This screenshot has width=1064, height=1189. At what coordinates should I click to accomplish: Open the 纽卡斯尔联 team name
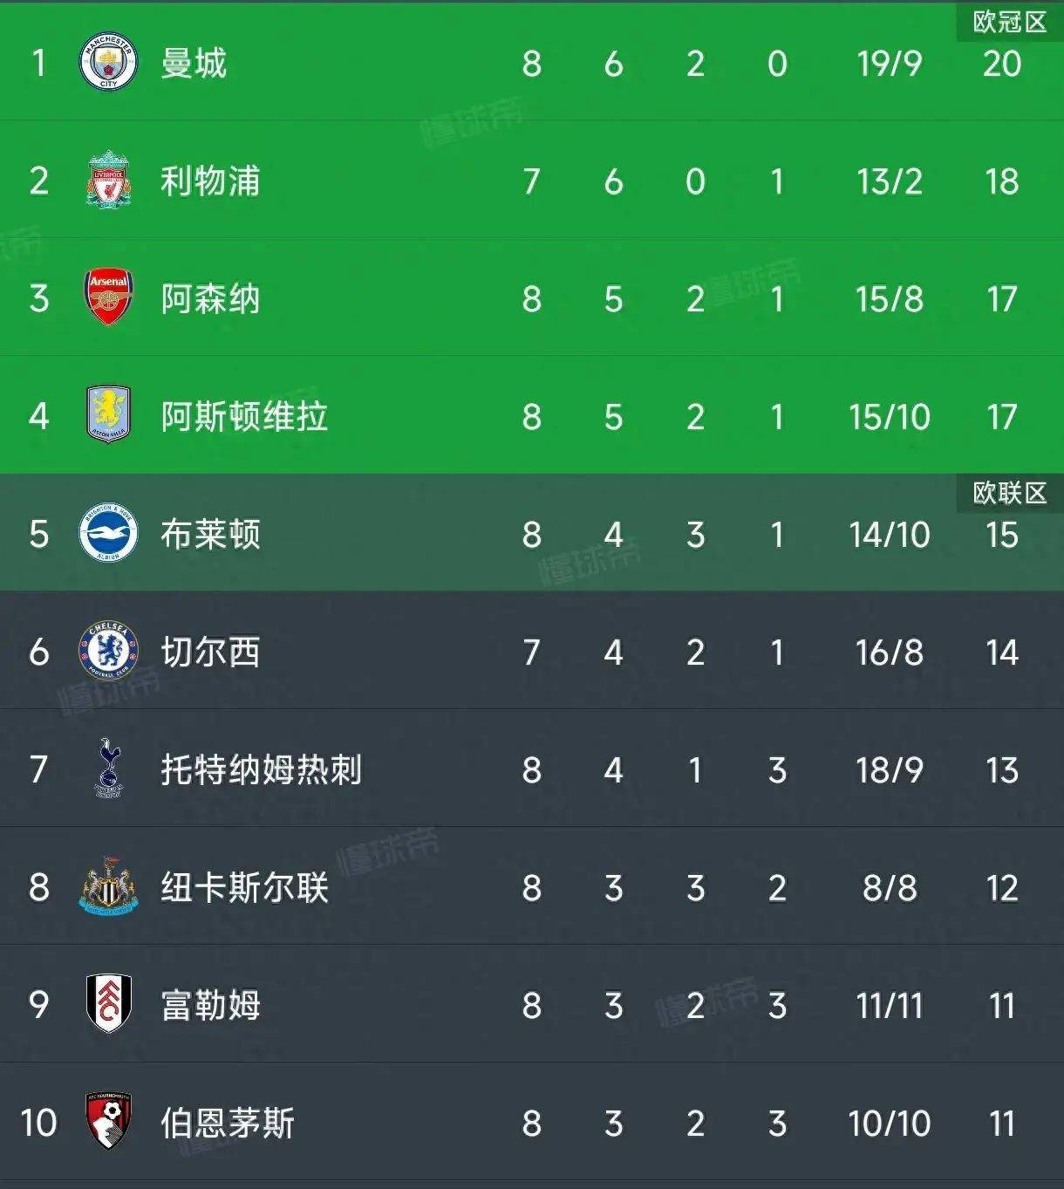pos(244,888)
